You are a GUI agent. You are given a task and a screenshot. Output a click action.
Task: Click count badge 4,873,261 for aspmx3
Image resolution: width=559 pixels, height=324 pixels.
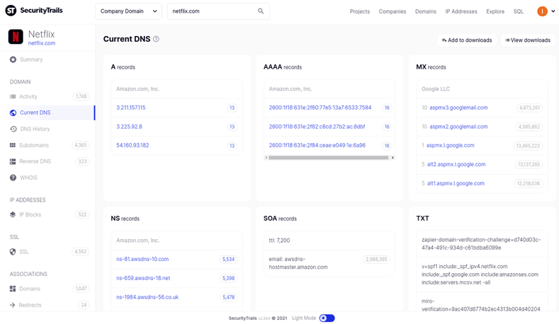(529, 108)
